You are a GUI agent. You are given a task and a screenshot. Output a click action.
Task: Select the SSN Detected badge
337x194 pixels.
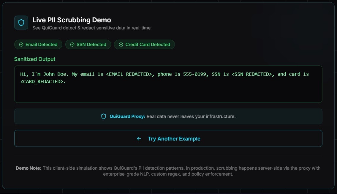tap(88, 45)
